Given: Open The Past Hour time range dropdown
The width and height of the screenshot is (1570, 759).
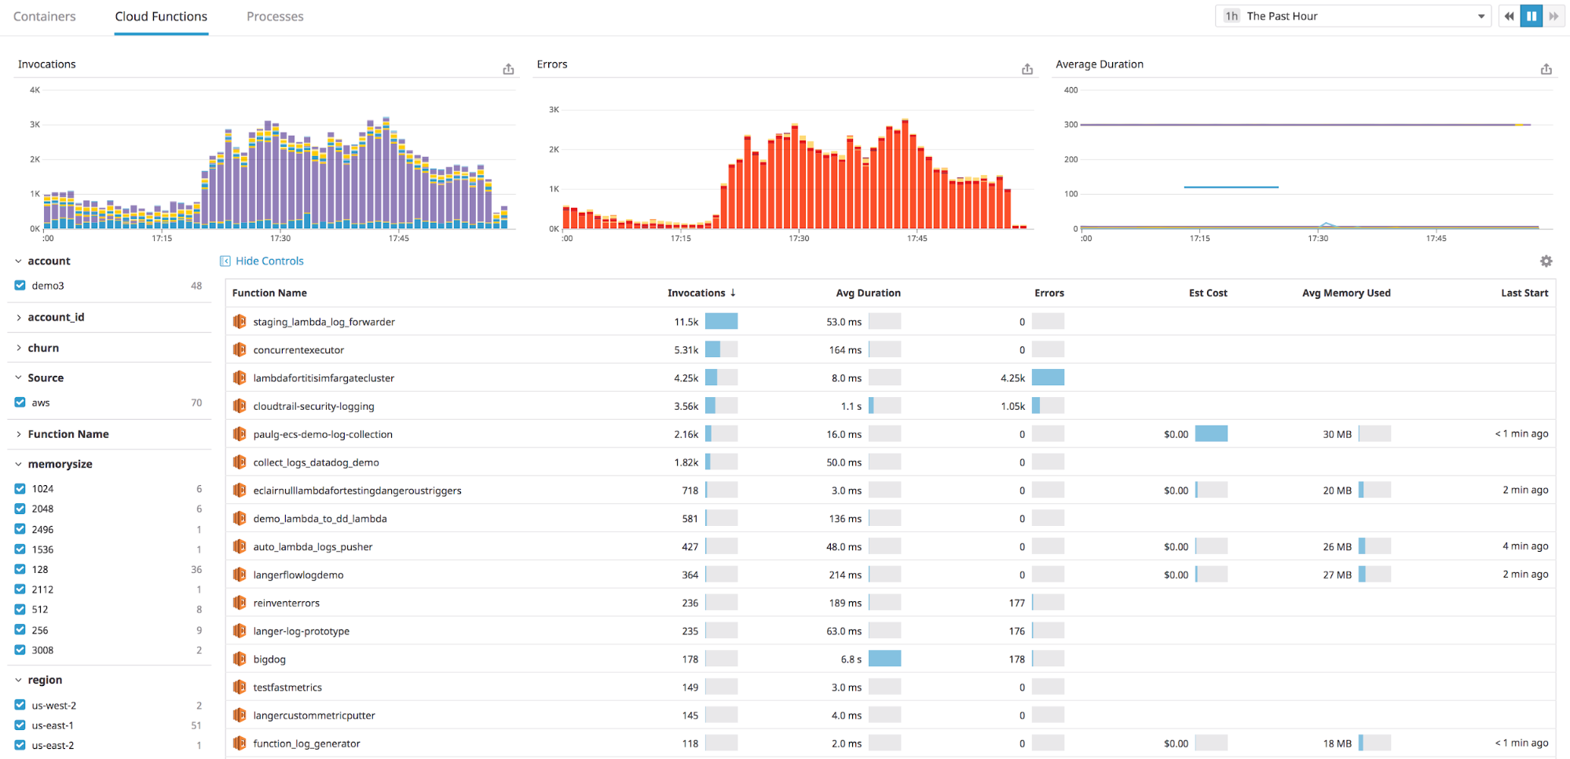Looking at the screenshot, I should point(1352,16).
